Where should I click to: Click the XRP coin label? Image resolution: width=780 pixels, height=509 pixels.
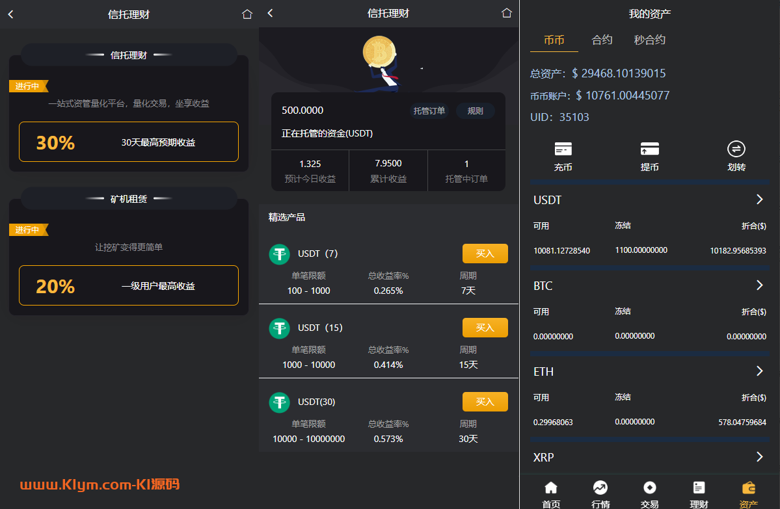[x=543, y=457]
